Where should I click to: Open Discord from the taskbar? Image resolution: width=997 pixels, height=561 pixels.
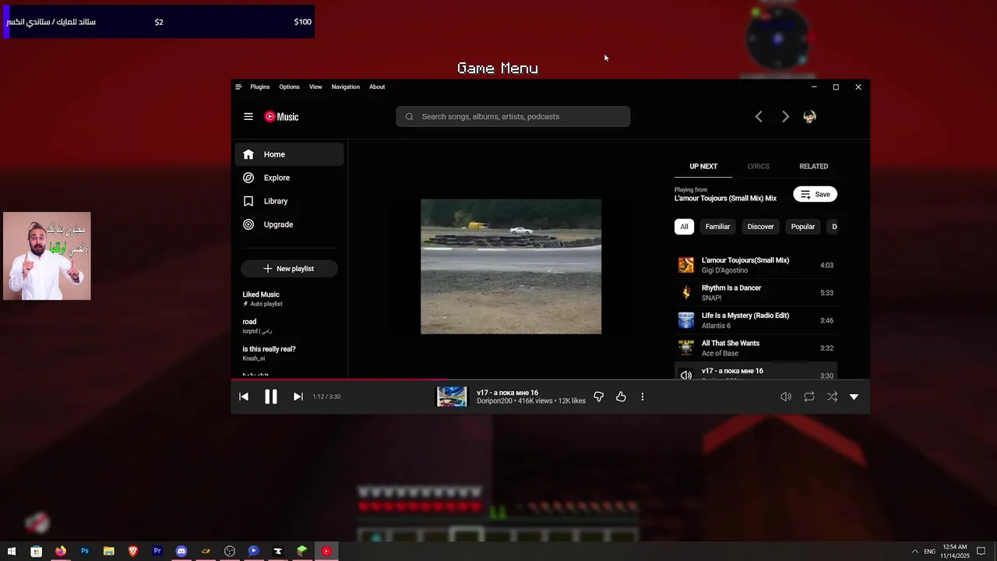[x=181, y=551]
